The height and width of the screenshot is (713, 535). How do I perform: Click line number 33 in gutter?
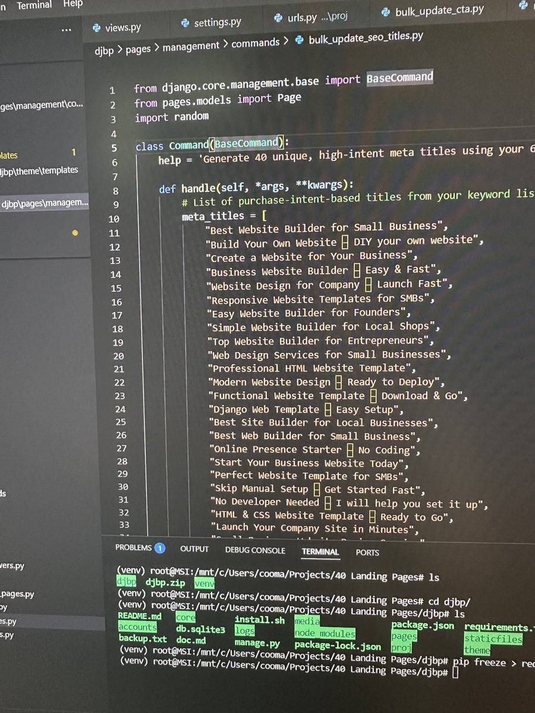coord(124,525)
